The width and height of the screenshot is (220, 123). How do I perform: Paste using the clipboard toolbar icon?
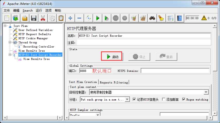[61, 18]
